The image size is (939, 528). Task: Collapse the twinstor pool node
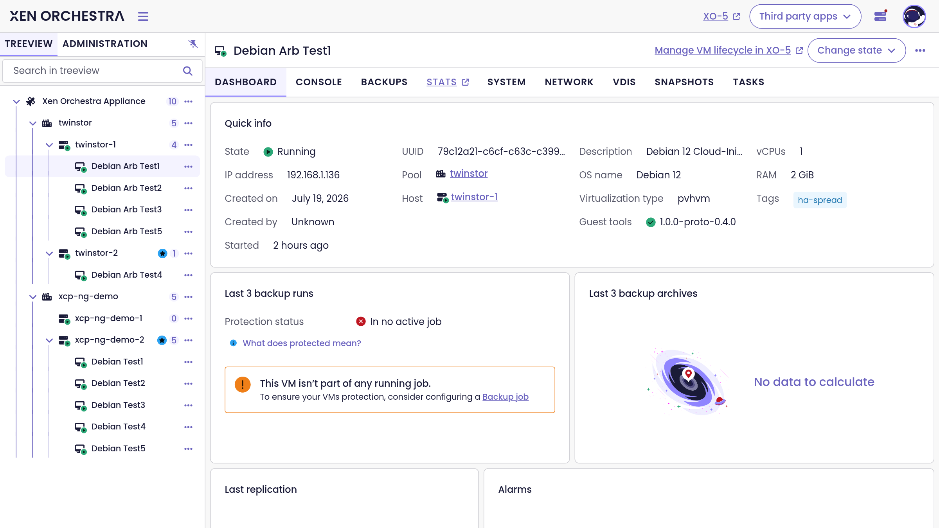(x=33, y=123)
